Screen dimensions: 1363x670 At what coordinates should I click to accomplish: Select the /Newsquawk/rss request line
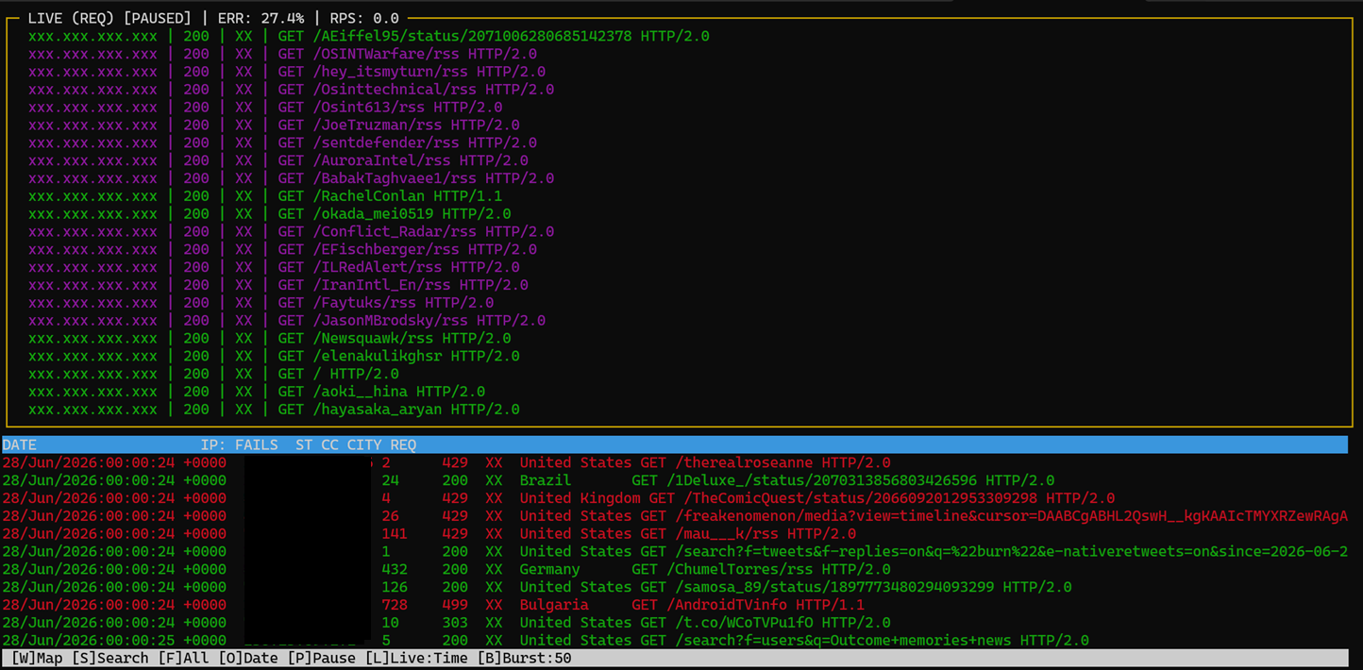tap(269, 338)
